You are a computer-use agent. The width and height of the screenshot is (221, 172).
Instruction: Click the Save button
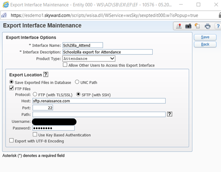point(205,37)
